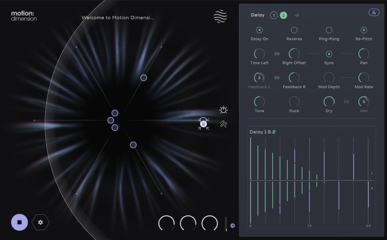Select the bright highlighted node on the right axis
The height and width of the screenshot is (240, 387).
coord(204,124)
